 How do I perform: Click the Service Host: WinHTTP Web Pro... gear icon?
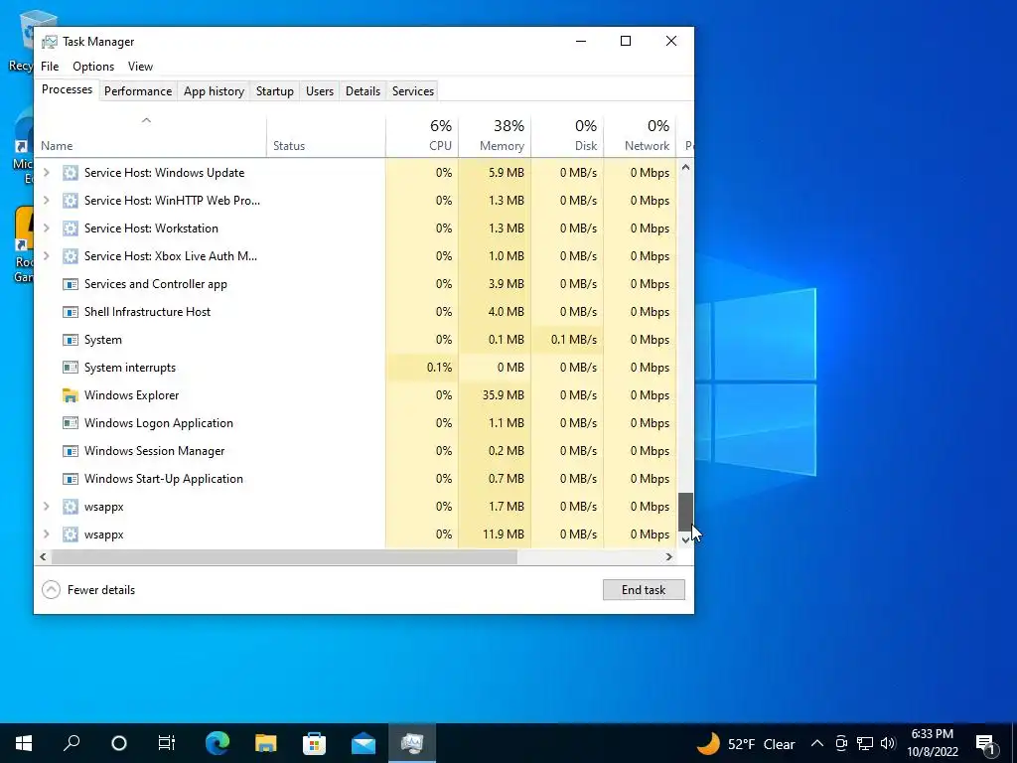pyautogui.click(x=71, y=201)
